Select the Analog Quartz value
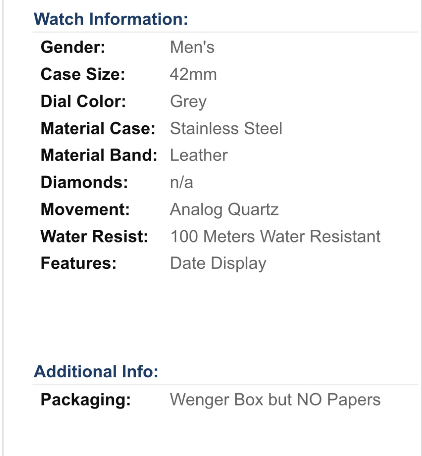Viewport: 422px width, 456px height. click(x=224, y=209)
